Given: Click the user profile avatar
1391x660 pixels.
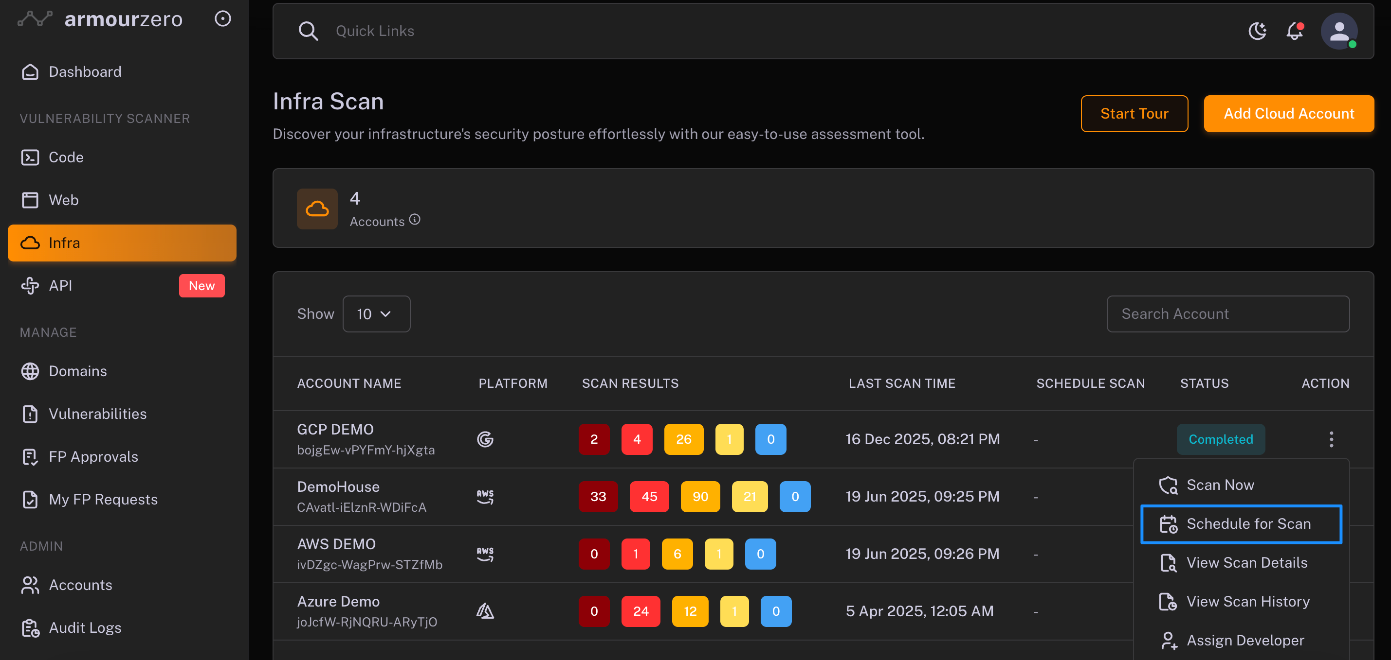Looking at the screenshot, I should point(1338,31).
